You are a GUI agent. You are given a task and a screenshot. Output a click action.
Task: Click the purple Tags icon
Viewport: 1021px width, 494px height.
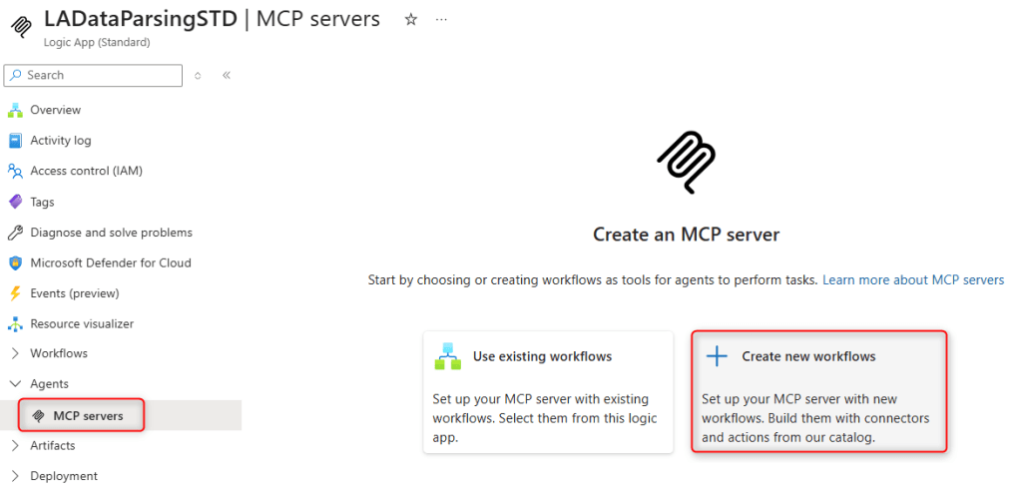[15, 202]
